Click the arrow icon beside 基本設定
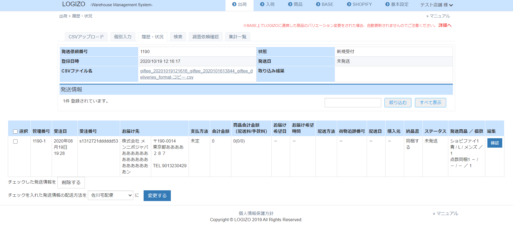 point(387,4)
